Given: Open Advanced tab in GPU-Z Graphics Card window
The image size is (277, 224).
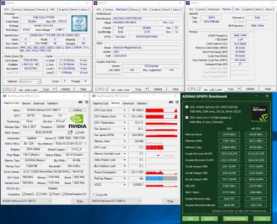Looking at the screenshot, I should coord(39,103).
